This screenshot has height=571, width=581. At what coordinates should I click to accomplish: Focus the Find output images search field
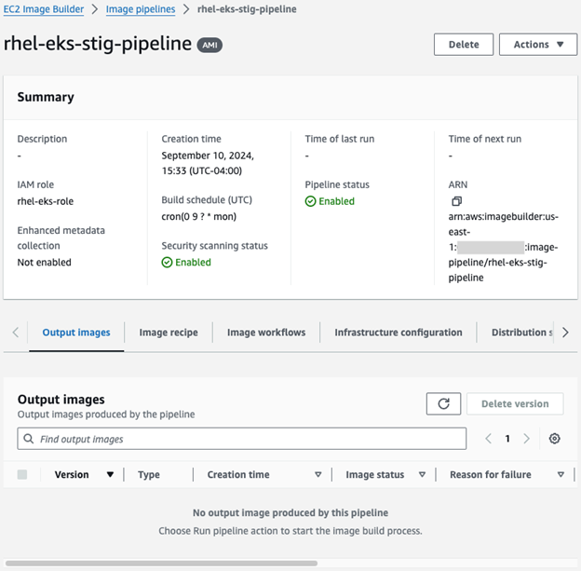coord(241,439)
